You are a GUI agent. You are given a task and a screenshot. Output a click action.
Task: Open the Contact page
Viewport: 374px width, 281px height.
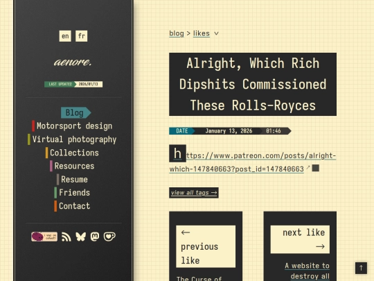[x=72, y=206]
